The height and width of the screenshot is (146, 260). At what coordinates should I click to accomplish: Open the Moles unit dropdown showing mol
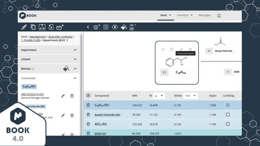[191, 96]
